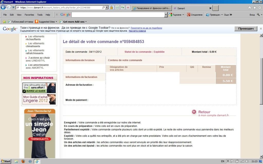
Task: Open the Помогнете ни да се подобрим link
Action: pyautogui.click(x=146, y=28)
